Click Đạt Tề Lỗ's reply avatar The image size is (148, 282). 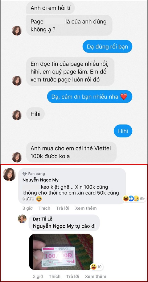click(x=22, y=219)
